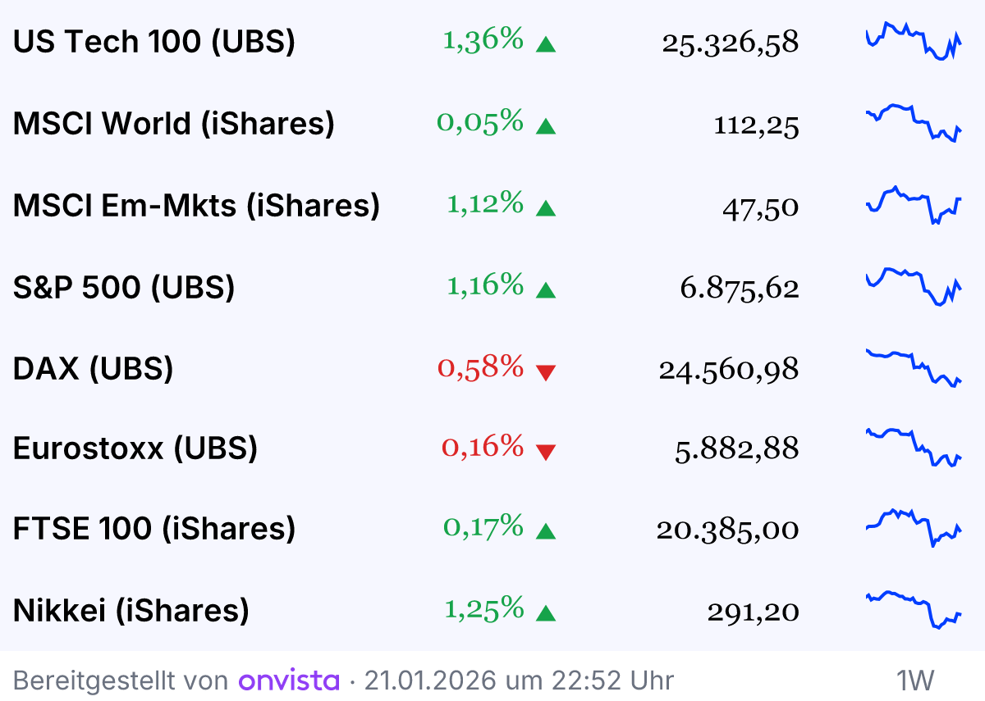Open the US Tech 100 sparkline chart
The image size is (985, 701).
point(914,41)
